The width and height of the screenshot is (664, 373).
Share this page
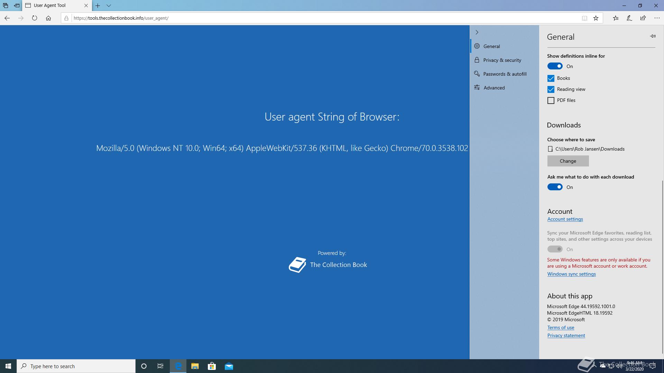(643, 18)
